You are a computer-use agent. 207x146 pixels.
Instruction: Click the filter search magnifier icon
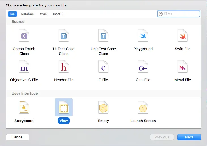161,14
